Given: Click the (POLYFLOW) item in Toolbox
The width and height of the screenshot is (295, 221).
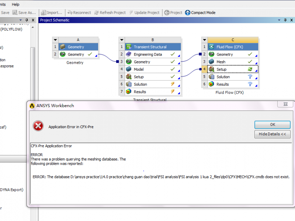Looking at the screenshot, I should [11, 29].
